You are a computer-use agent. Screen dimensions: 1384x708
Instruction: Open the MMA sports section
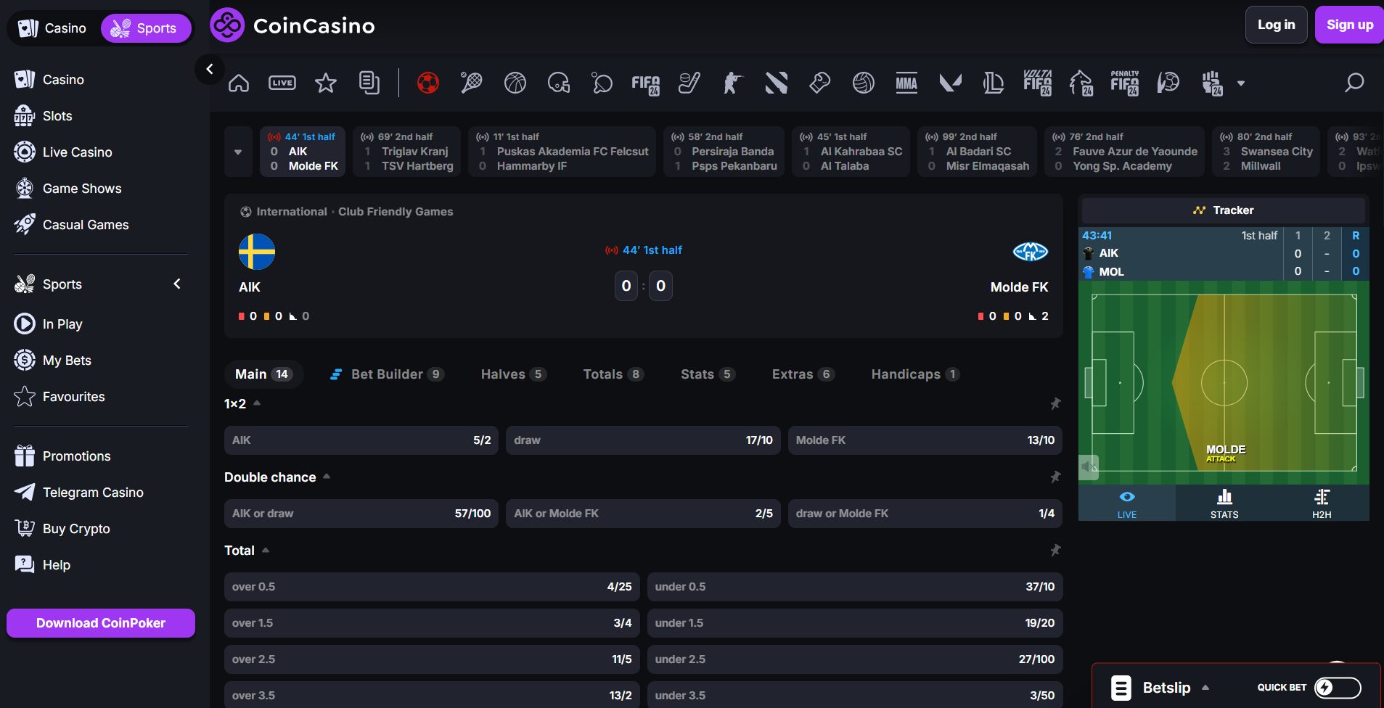(x=906, y=83)
